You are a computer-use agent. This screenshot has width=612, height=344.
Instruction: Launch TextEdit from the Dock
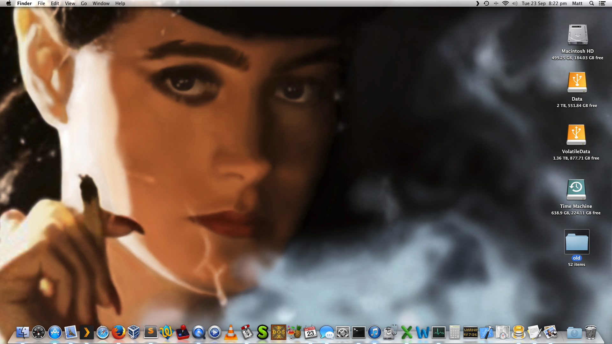(x=535, y=333)
